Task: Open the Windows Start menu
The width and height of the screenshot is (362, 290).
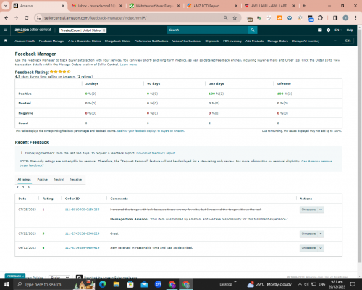Action: 7,284
